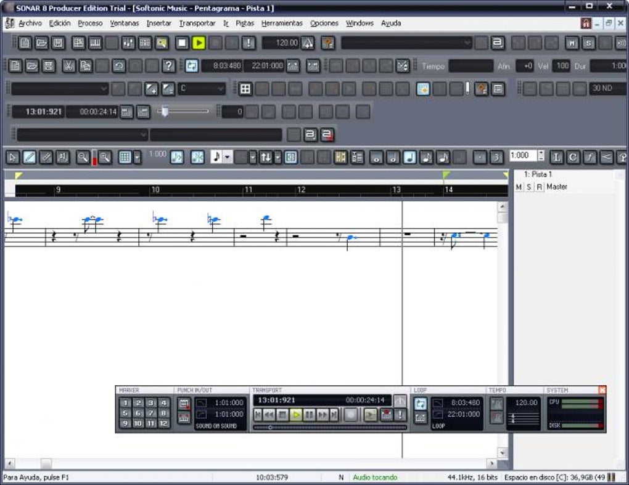This screenshot has width=629, height=485.
Task: Click the Lyrics (L) tool button
Action: point(556,157)
